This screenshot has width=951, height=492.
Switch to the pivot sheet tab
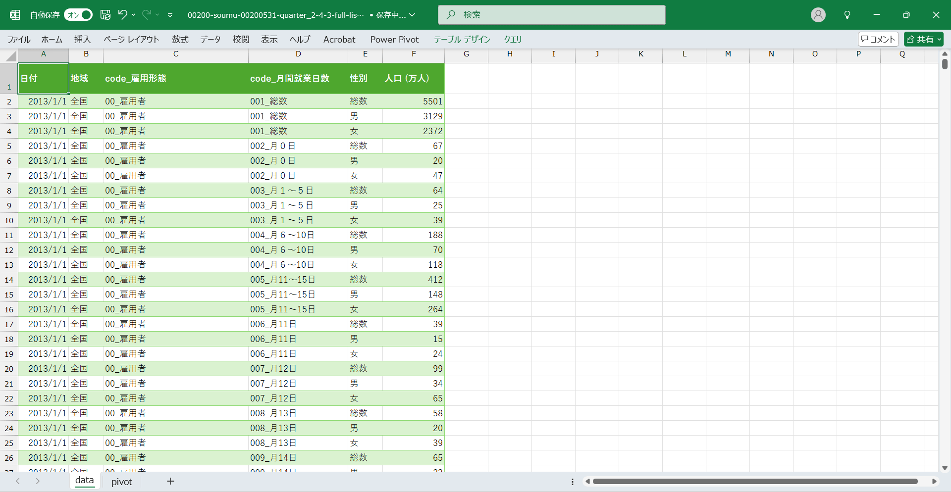tap(122, 482)
